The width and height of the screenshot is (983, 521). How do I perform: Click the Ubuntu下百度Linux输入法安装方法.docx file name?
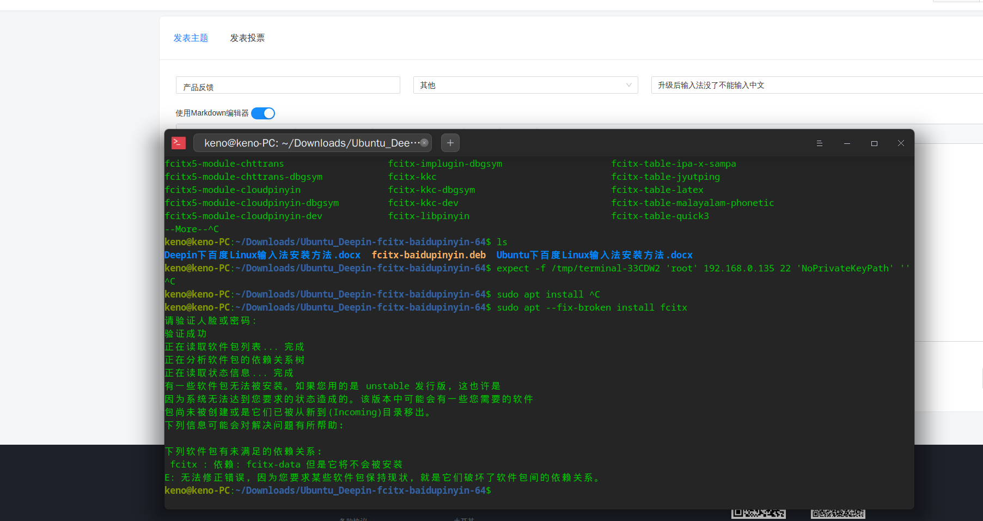tap(595, 255)
